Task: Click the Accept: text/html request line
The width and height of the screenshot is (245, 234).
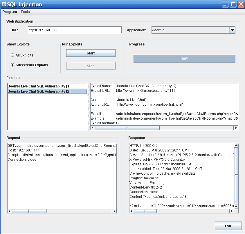Action: (62, 155)
